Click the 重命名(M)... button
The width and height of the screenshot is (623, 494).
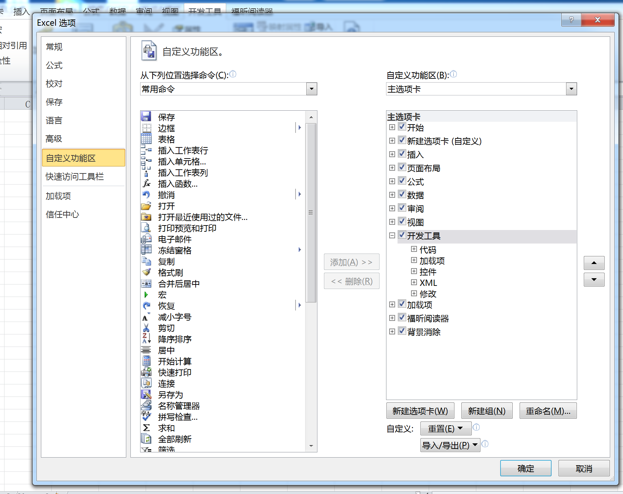click(x=548, y=411)
